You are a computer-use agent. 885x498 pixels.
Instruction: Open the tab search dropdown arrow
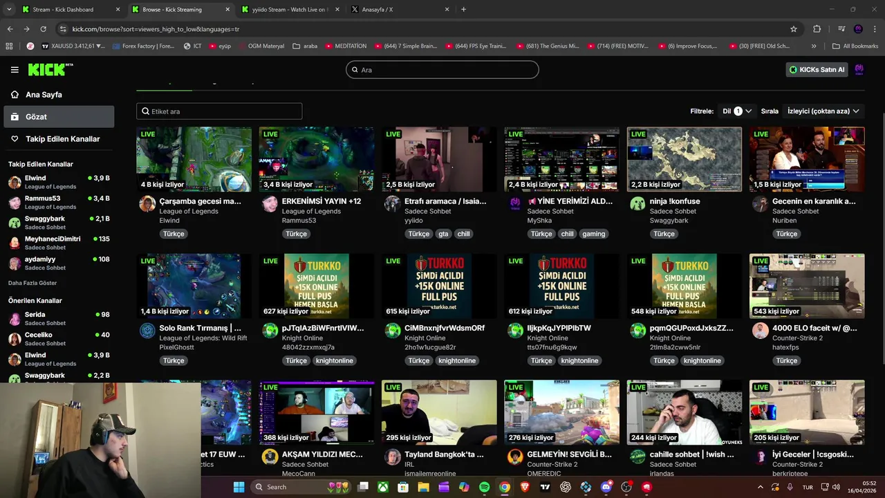coord(8,10)
